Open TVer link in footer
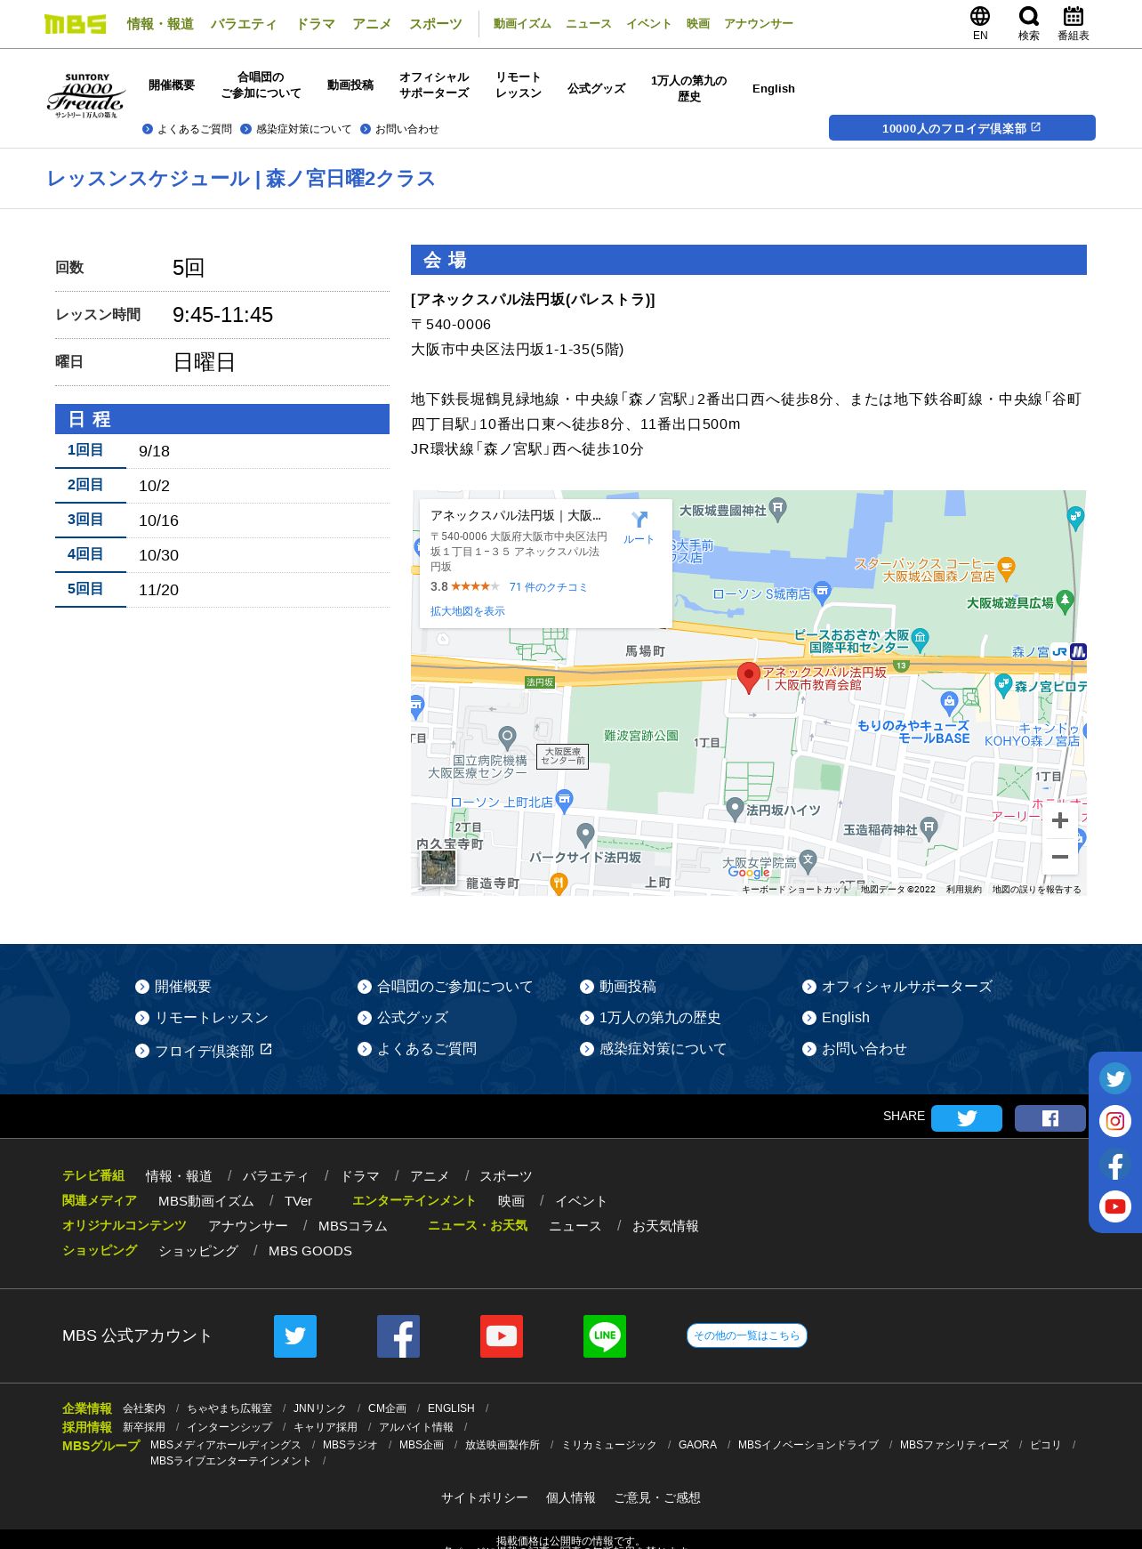 click(x=298, y=1201)
